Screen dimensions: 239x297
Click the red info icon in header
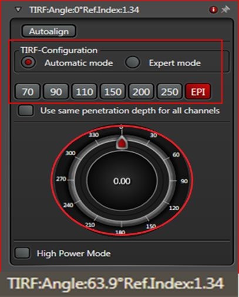pyautogui.click(x=213, y=9)
